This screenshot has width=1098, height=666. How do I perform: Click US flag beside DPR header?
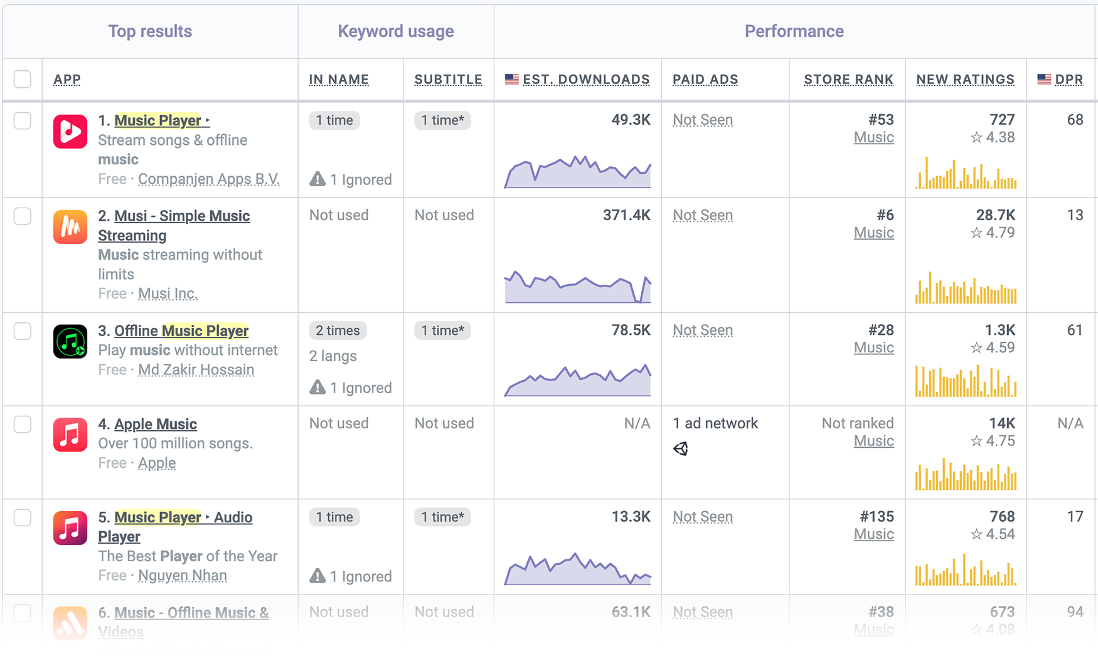(1044, 79)
